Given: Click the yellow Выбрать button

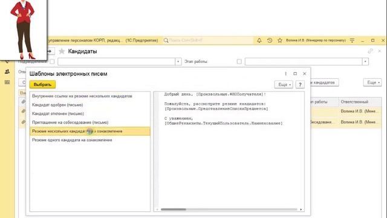Looking at the screenshot, I should [x=42, y=85].
